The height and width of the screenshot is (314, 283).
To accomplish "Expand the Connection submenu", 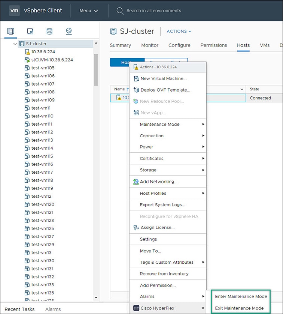I will point(168,136).
